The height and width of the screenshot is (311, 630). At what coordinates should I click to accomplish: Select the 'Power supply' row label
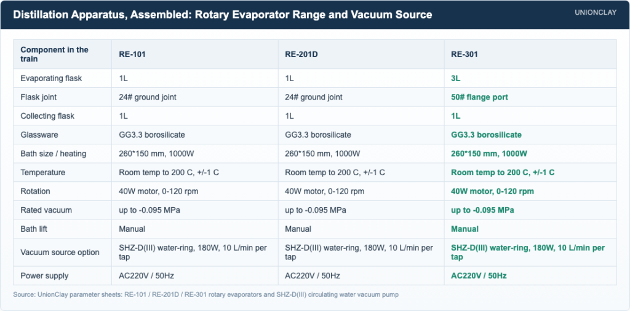coord(44,276)
